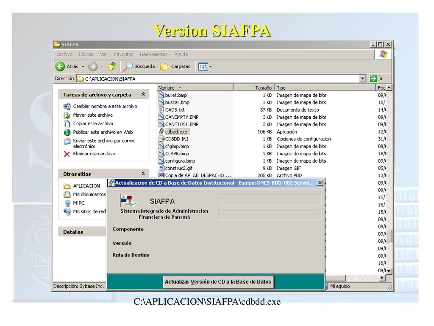Click the Mover este archivo icon
Viewport: 434px width, 326px height.
click(x=67, y=115)
